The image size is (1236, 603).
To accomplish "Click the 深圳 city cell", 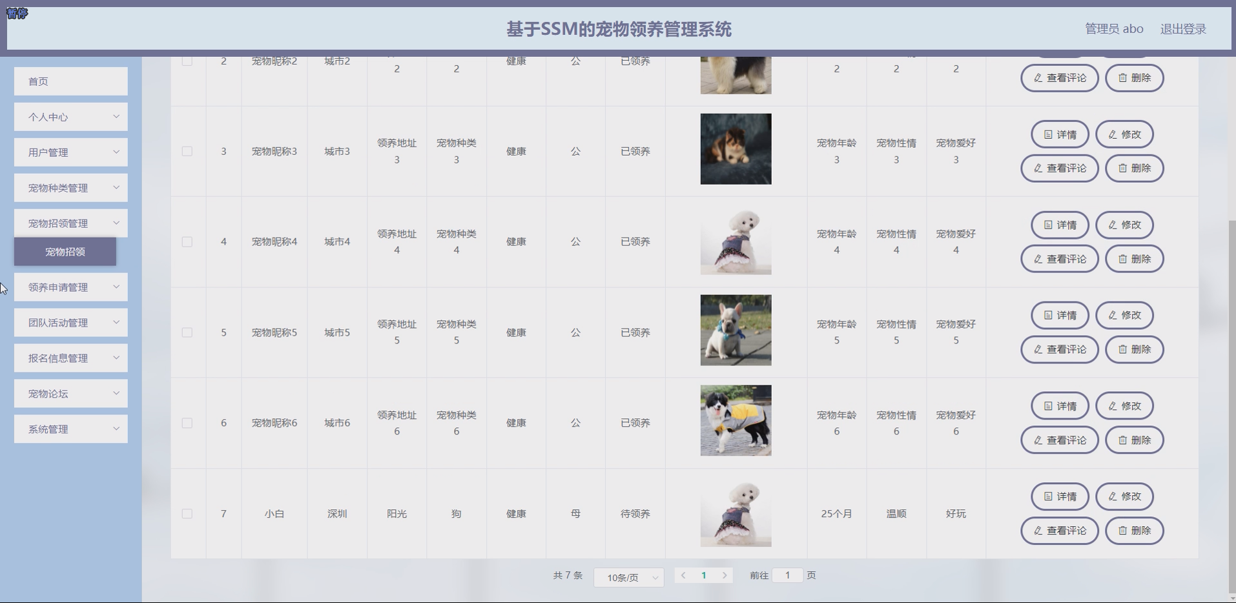I will tap(337, 514).
